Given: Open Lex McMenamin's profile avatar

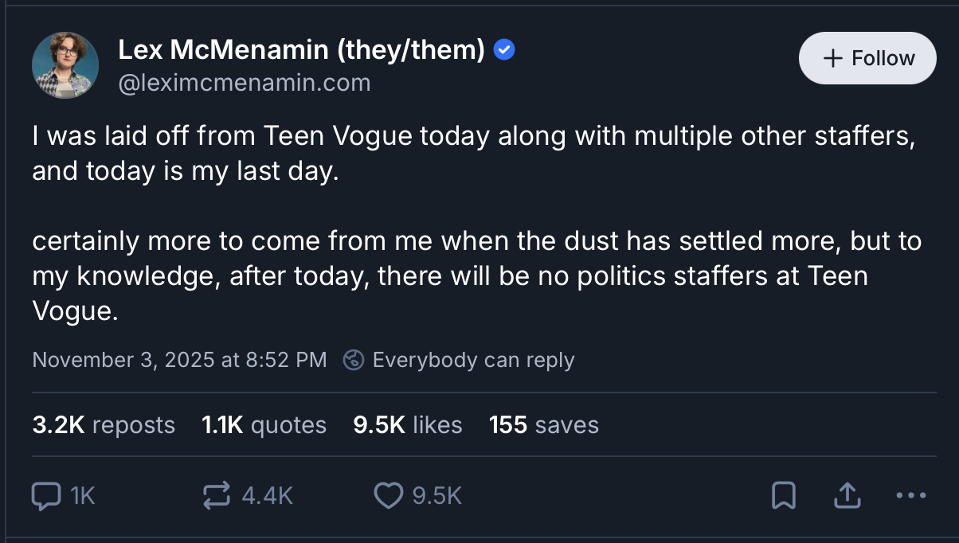Looking at the screenshot, I should [x=65, y=65].
